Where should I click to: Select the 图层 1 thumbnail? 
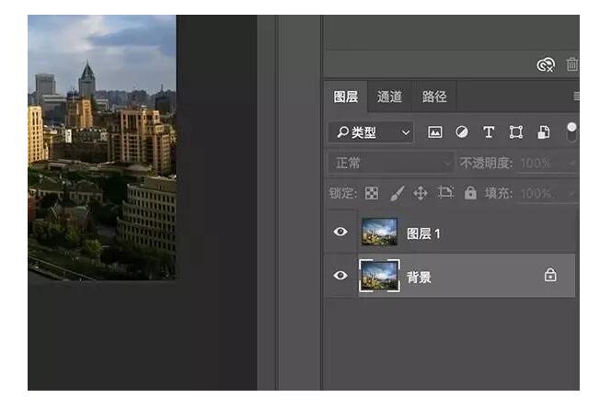pyautogui.click(x=379, y=232)
